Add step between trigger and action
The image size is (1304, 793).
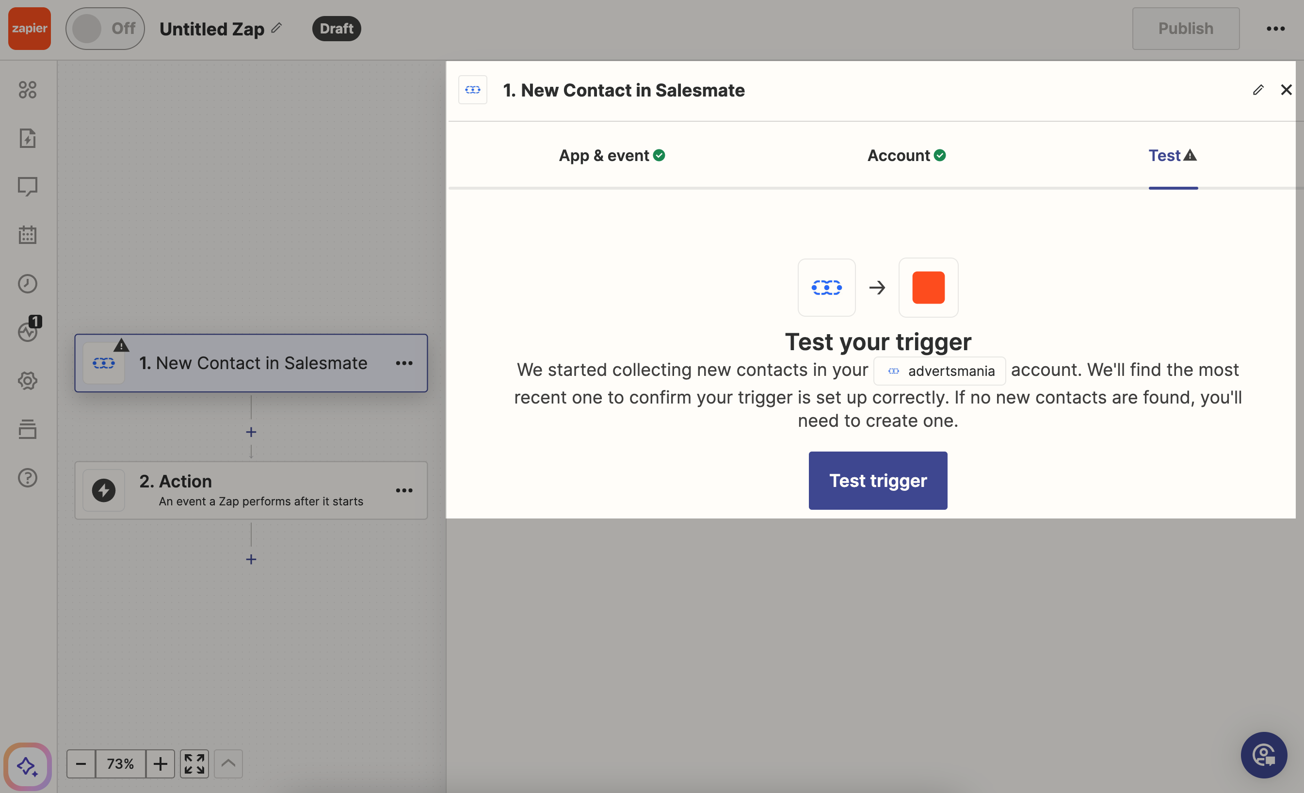[x=251, y=432]
